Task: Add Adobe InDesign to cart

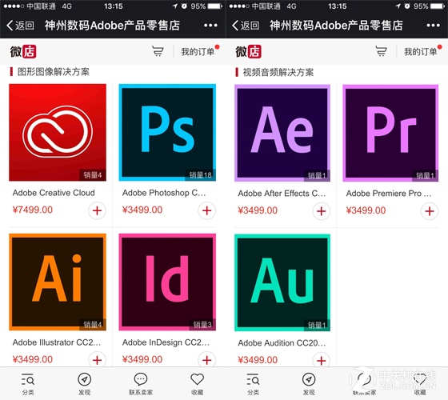Action: 207,360
